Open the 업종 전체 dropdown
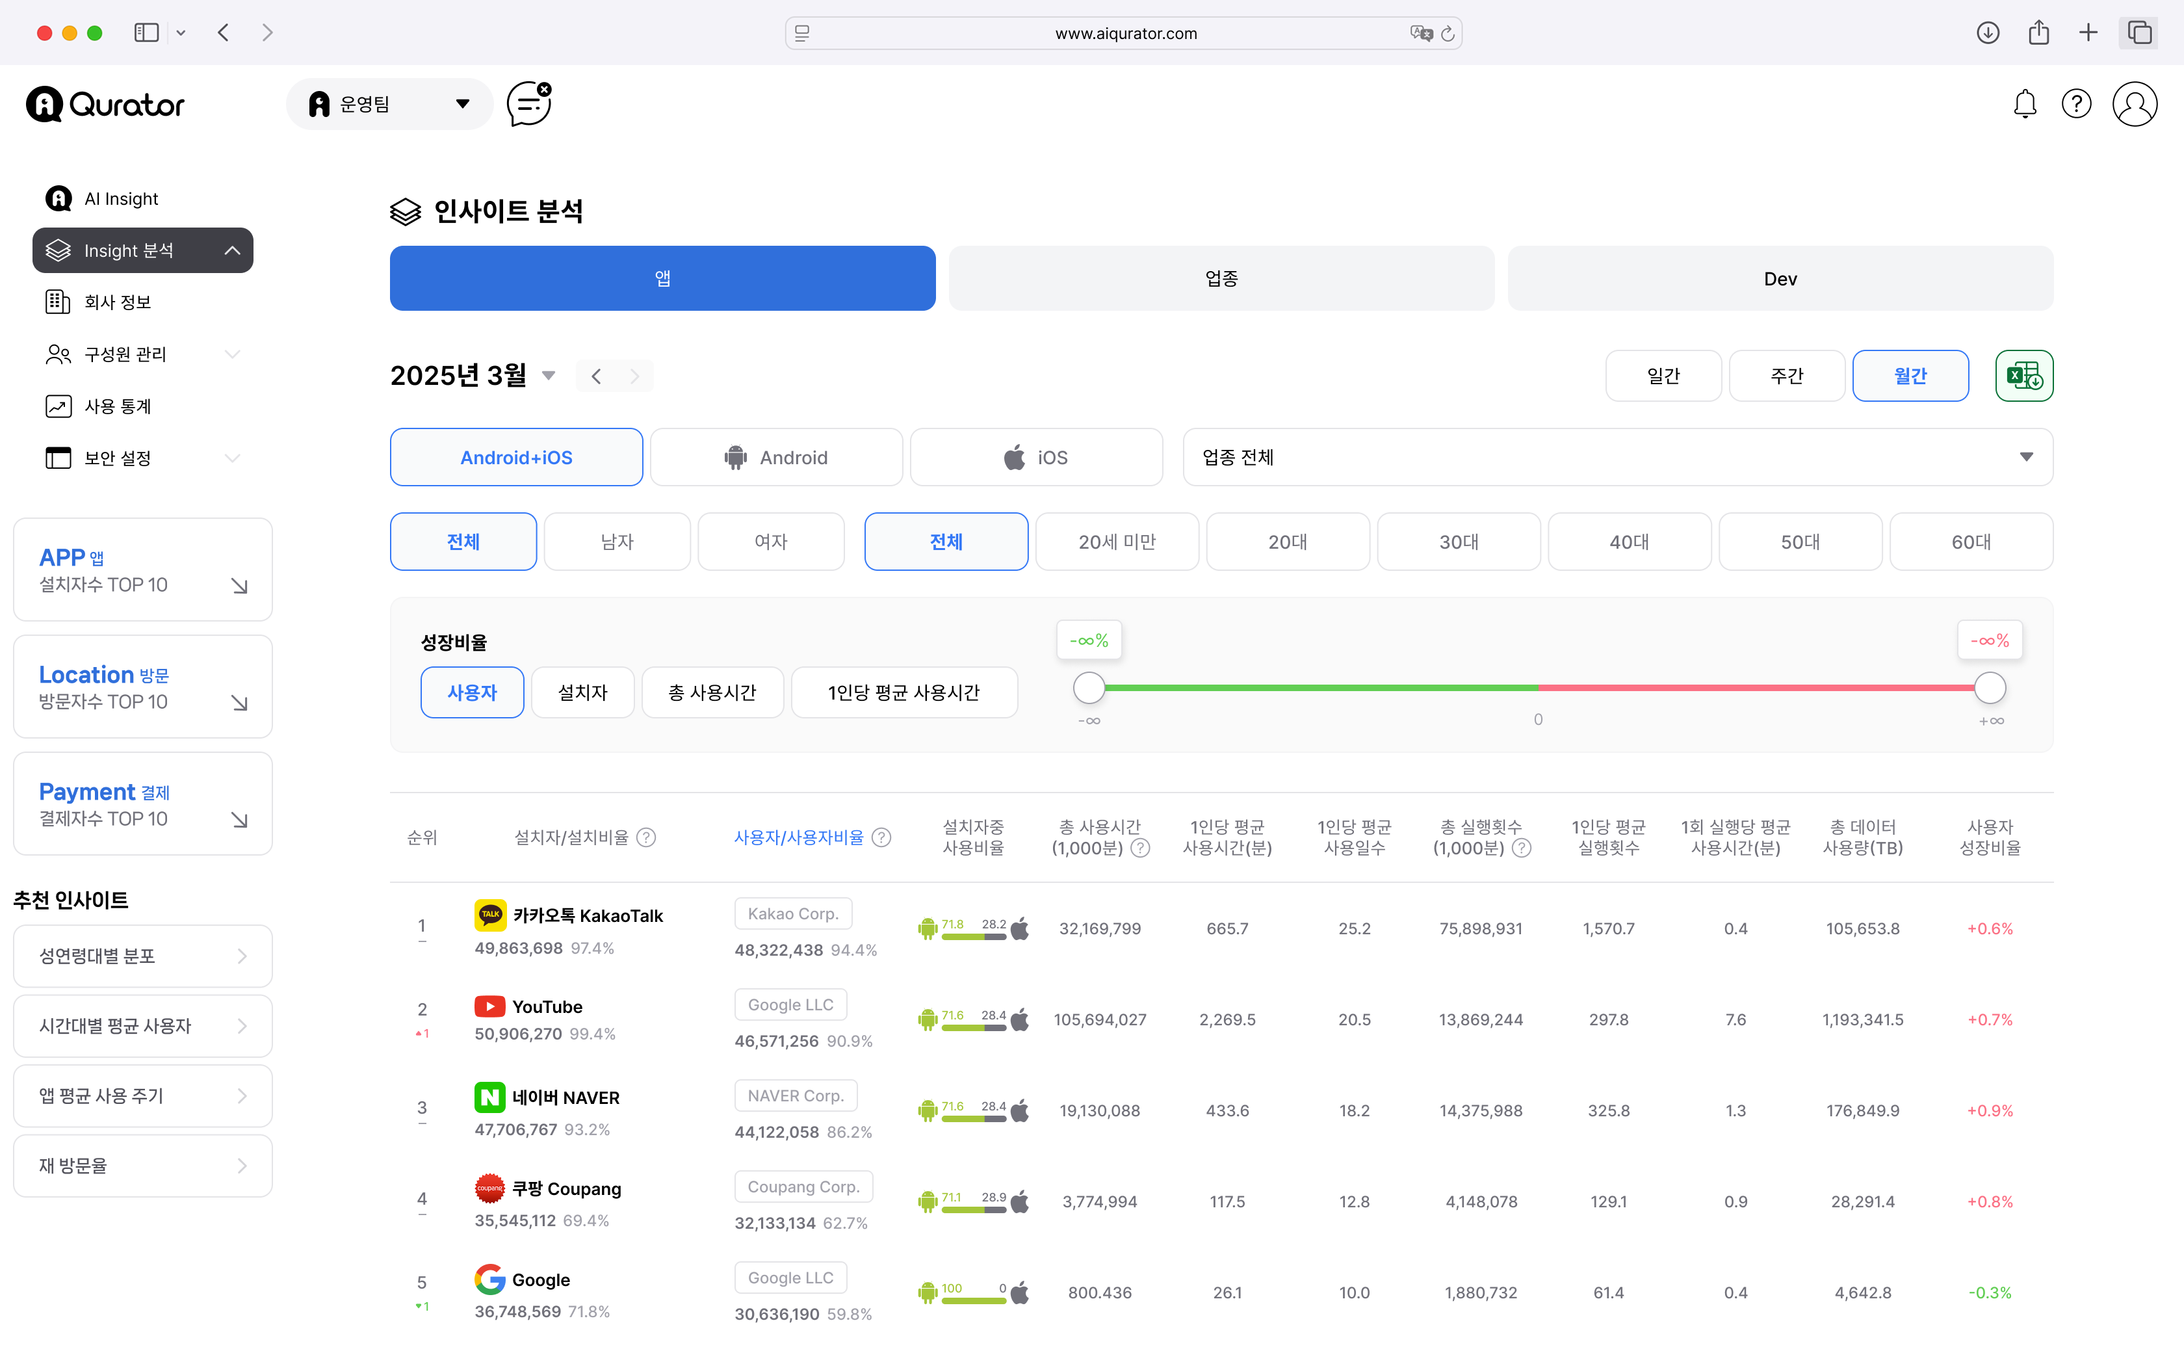The width and height of the screenshot is (2184, 1351). point(1617,458)
